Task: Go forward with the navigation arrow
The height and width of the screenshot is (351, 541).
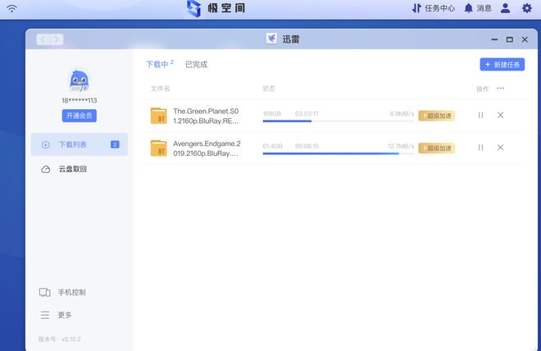Action: click(x=57, y=39)
